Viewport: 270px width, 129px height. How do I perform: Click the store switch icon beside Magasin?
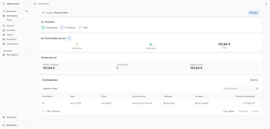click(43, 12)
